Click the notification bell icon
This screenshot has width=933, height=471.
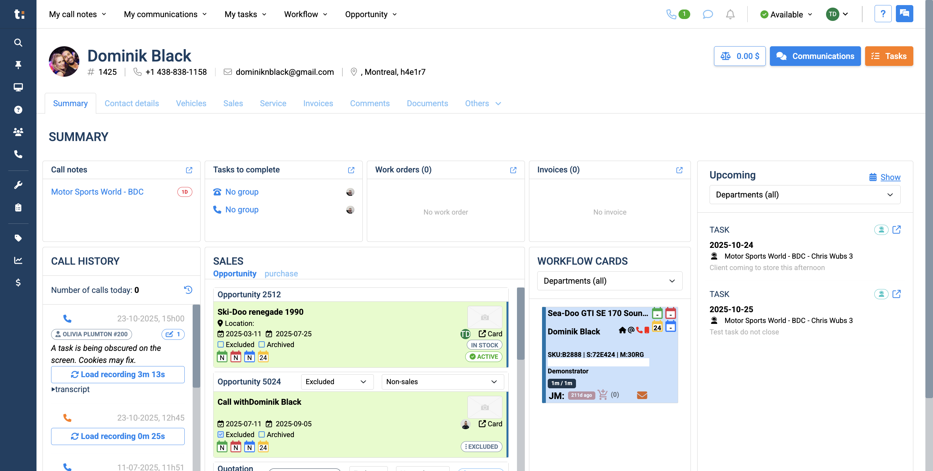tap(730, 15)
